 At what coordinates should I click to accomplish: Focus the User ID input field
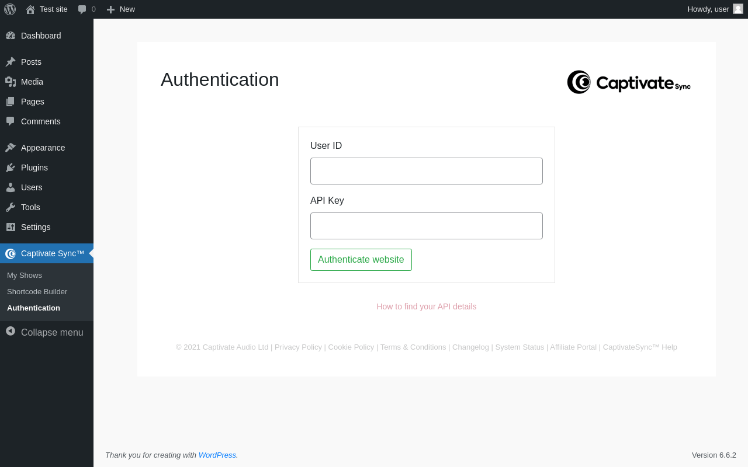point(426,171)
